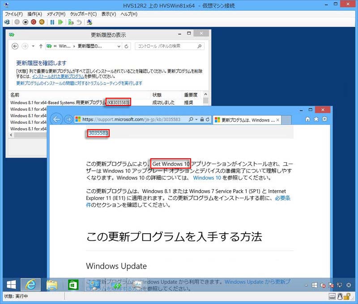This screenshot has height=304, width=358.
Task: Go forward in Internet Explorer
Action: pyautogui.click(x=68, y=119)
